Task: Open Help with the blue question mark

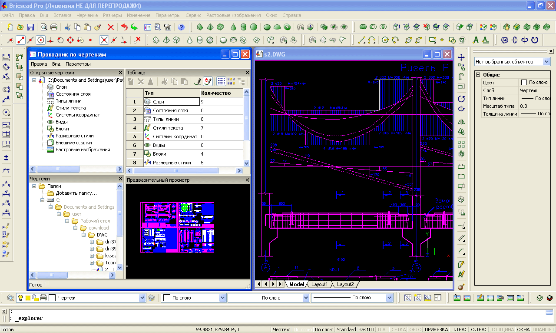Action: (181, 27)
